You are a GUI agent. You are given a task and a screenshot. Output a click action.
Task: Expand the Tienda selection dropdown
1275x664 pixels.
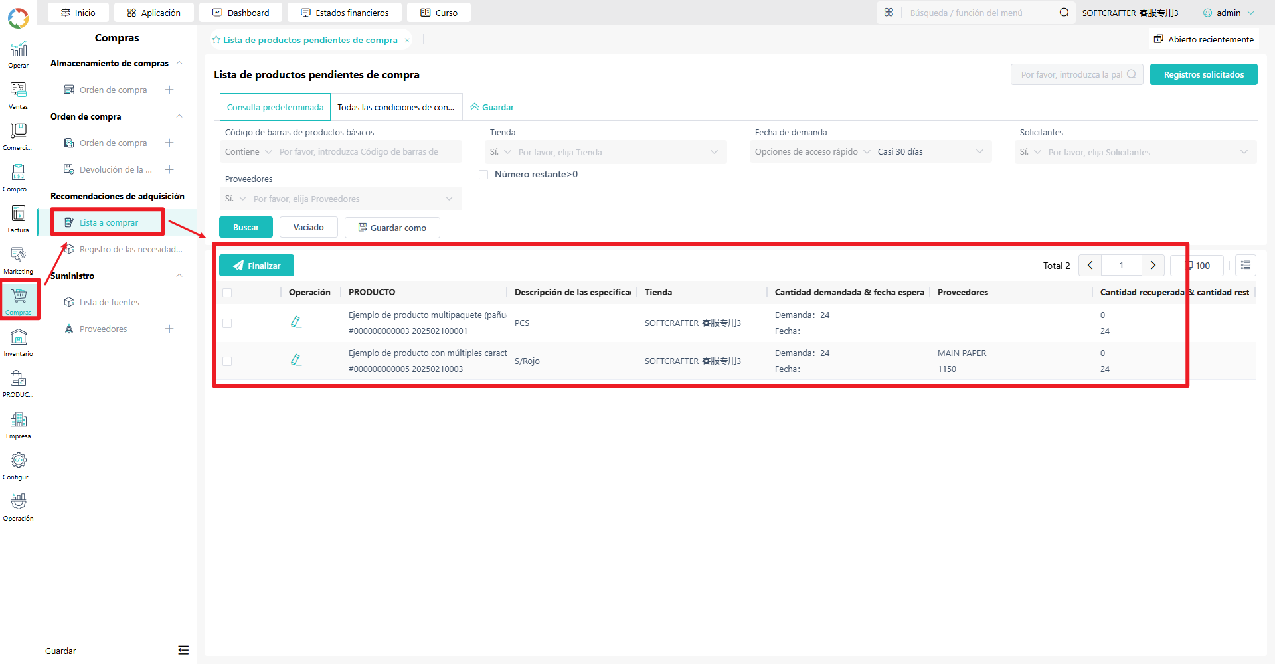[606, 152]
